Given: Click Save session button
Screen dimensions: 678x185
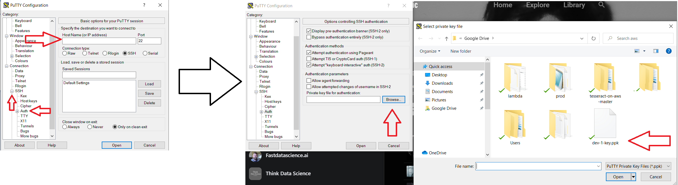Looking at the screenshot, I should (x=149, y=93).
